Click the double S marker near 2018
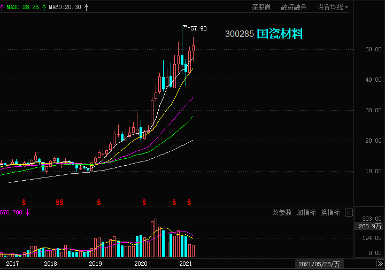Image resolution: width=385 pixels, height=270 pixels. pyautogui.click(x=59, y=202)
